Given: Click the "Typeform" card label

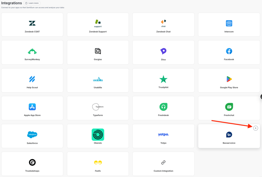Looking at the screenshot, I should (98, 115).
